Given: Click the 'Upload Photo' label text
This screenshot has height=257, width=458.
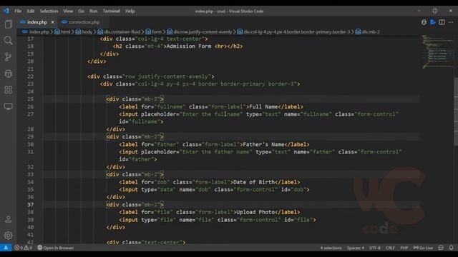Looking at the screenshot, I should tap(255, 212).
